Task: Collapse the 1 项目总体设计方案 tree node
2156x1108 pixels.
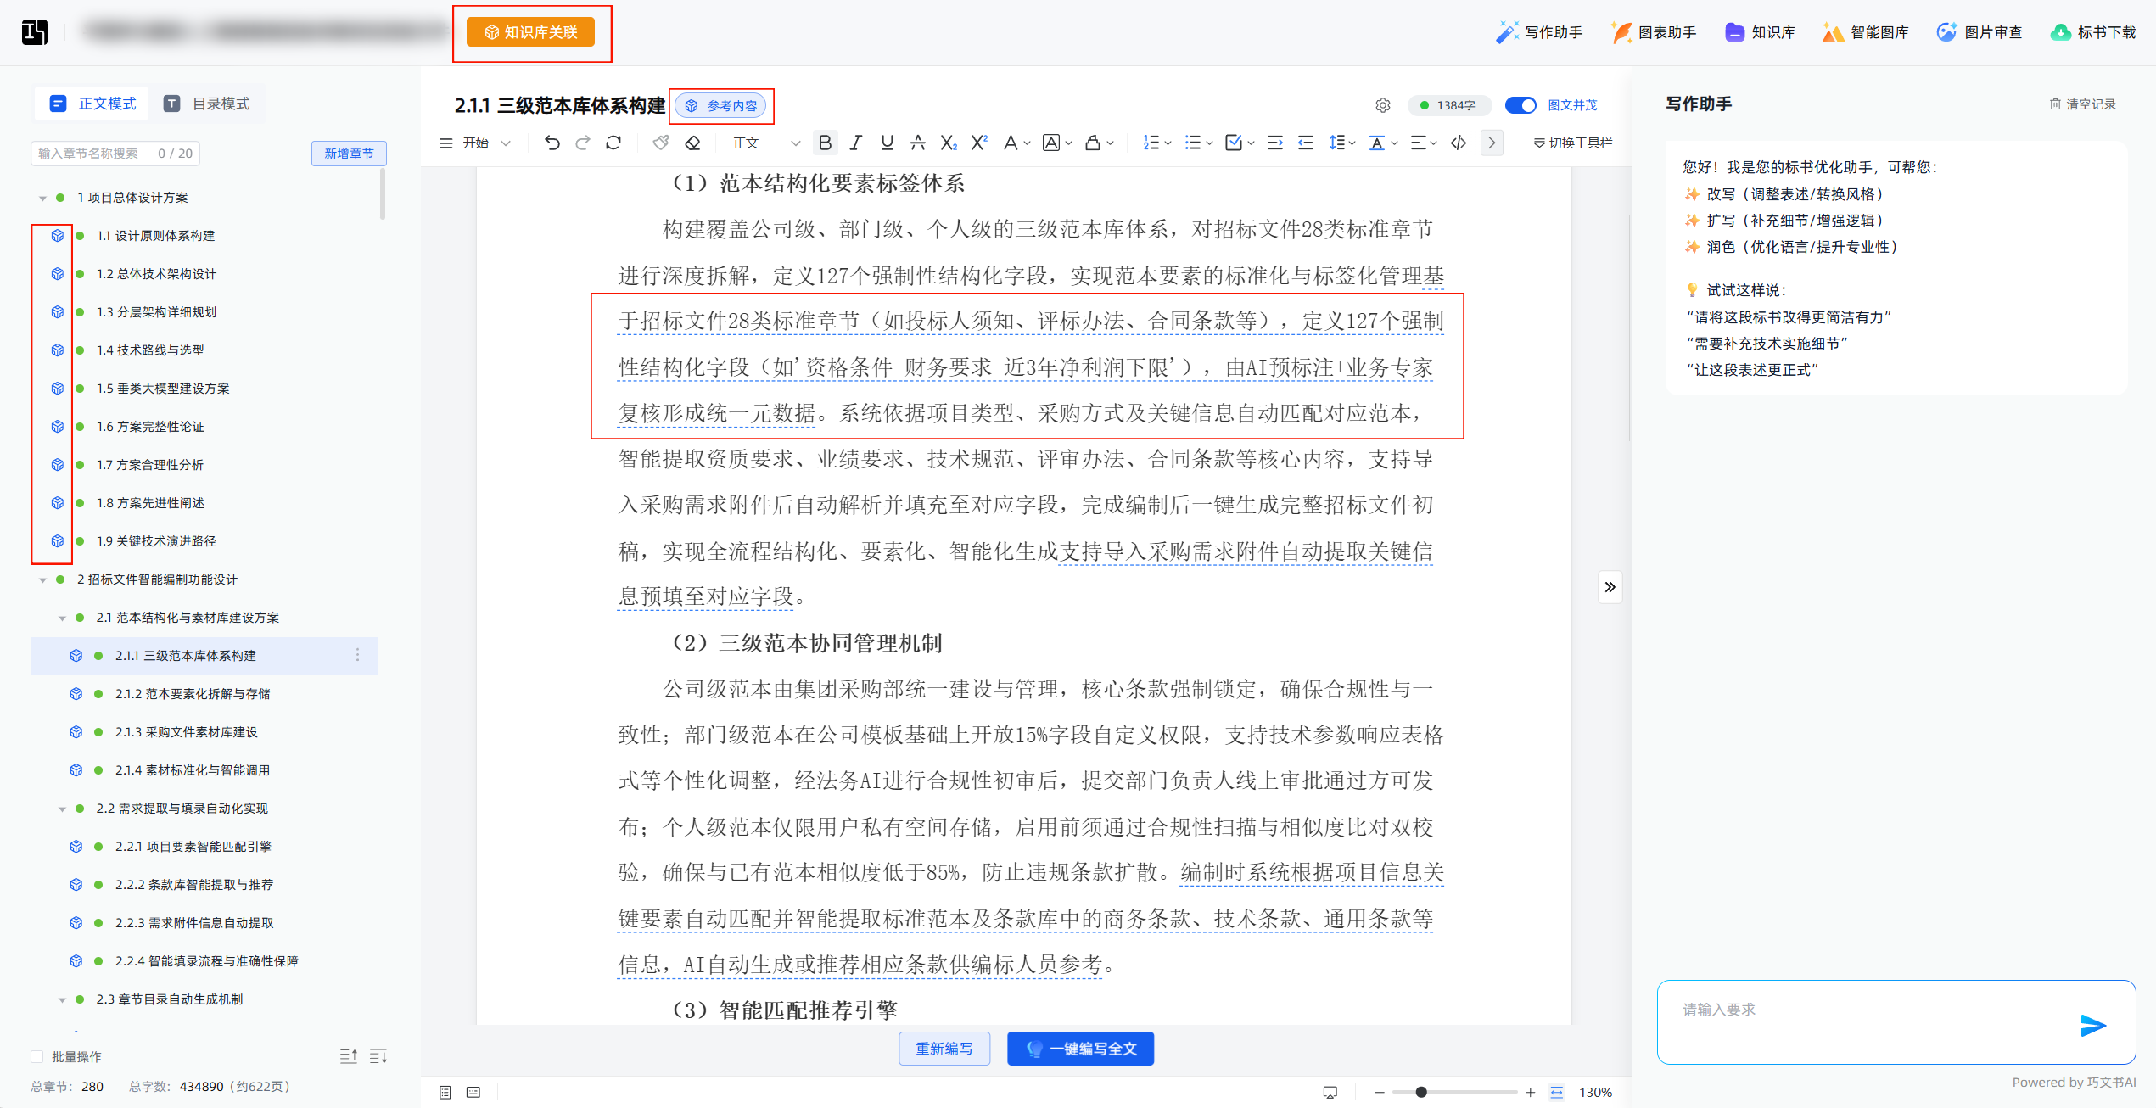Action: (x=42, y=198)
